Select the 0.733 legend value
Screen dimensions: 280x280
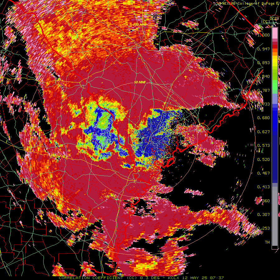(x=264, y=104)
